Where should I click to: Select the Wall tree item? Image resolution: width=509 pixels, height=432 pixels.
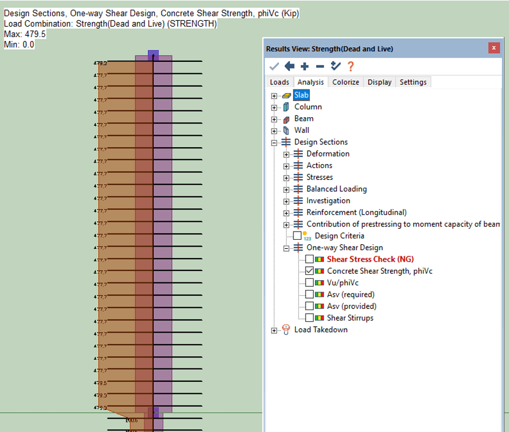[301, 131]
